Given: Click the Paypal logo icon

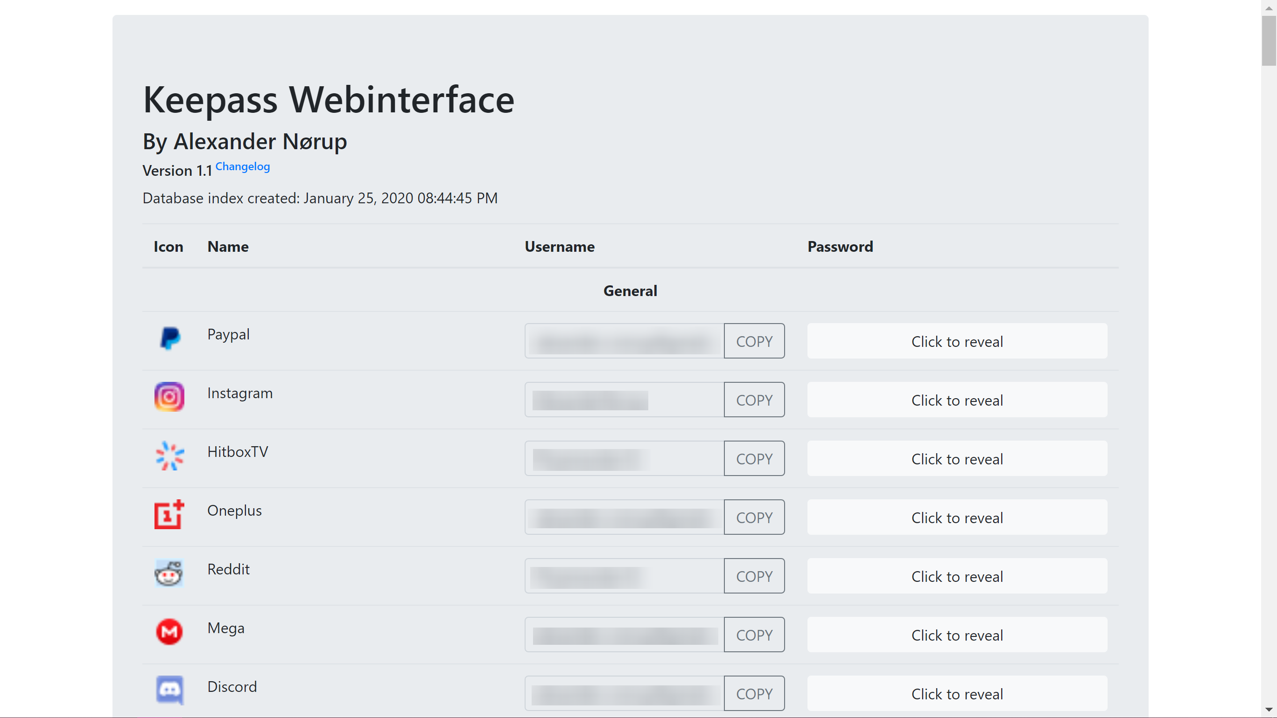Looking at the screenshot, I should point(169,338).
